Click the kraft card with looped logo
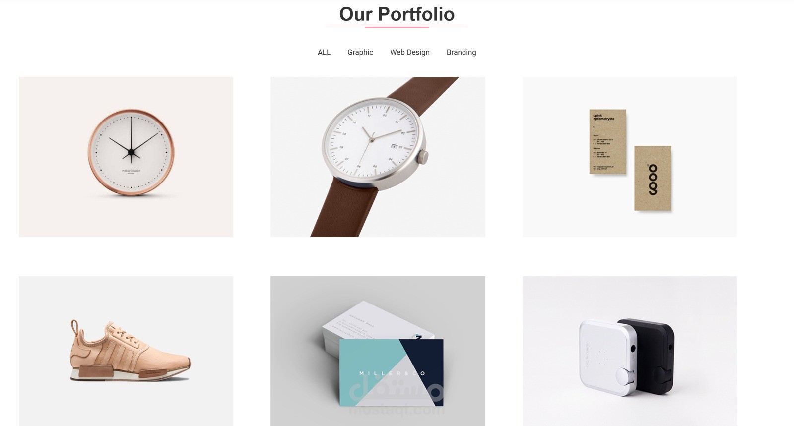The image size is (794, 426). [653, 178]
